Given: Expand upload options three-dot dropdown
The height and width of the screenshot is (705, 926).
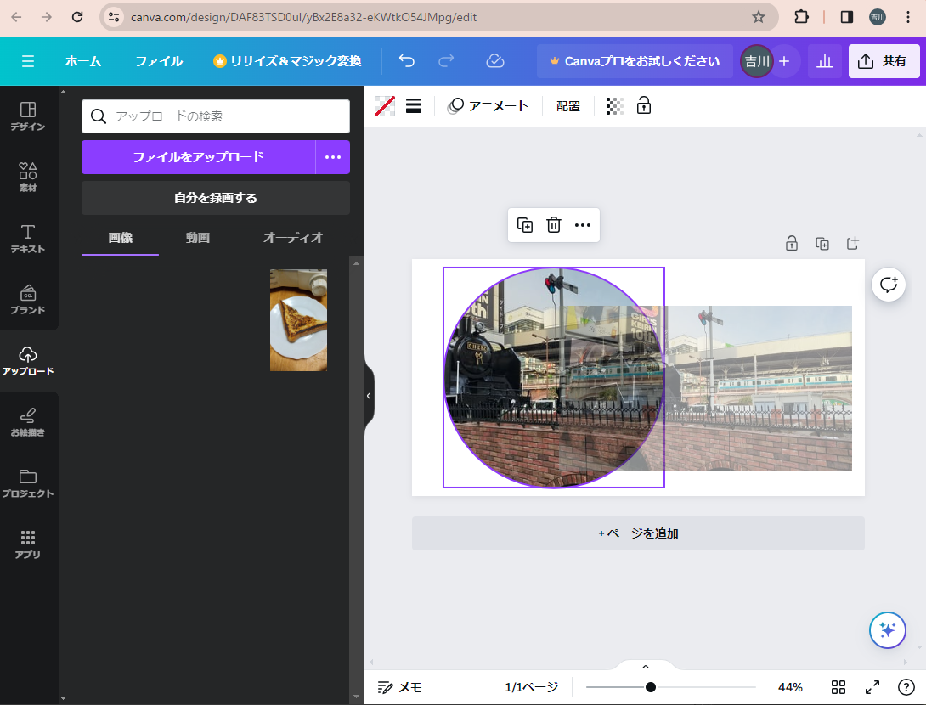Looking at the screenshot, I should pyautogui.click(x=333, y=157).
